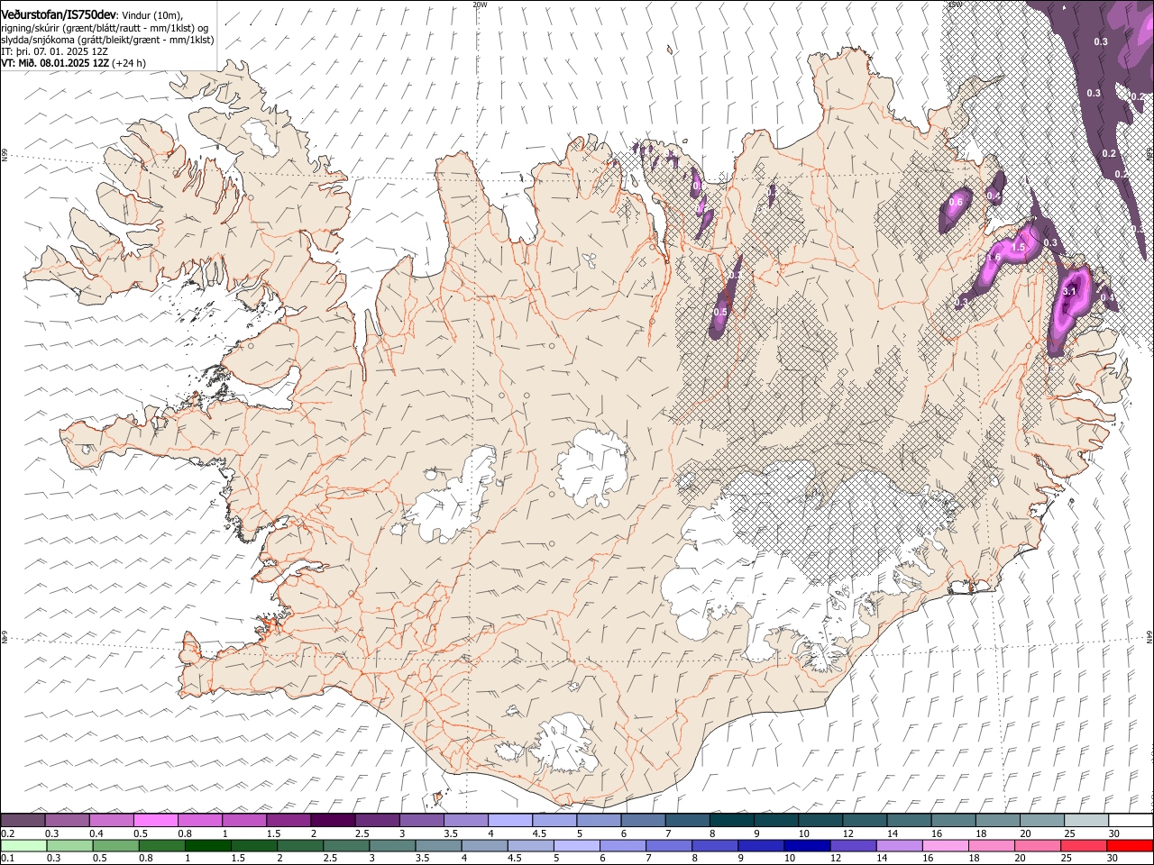Screen dimensions: 1154x865
Task: Choose the 1.5 dark green rain scale swatch
Action: click(x=253, y=845)
